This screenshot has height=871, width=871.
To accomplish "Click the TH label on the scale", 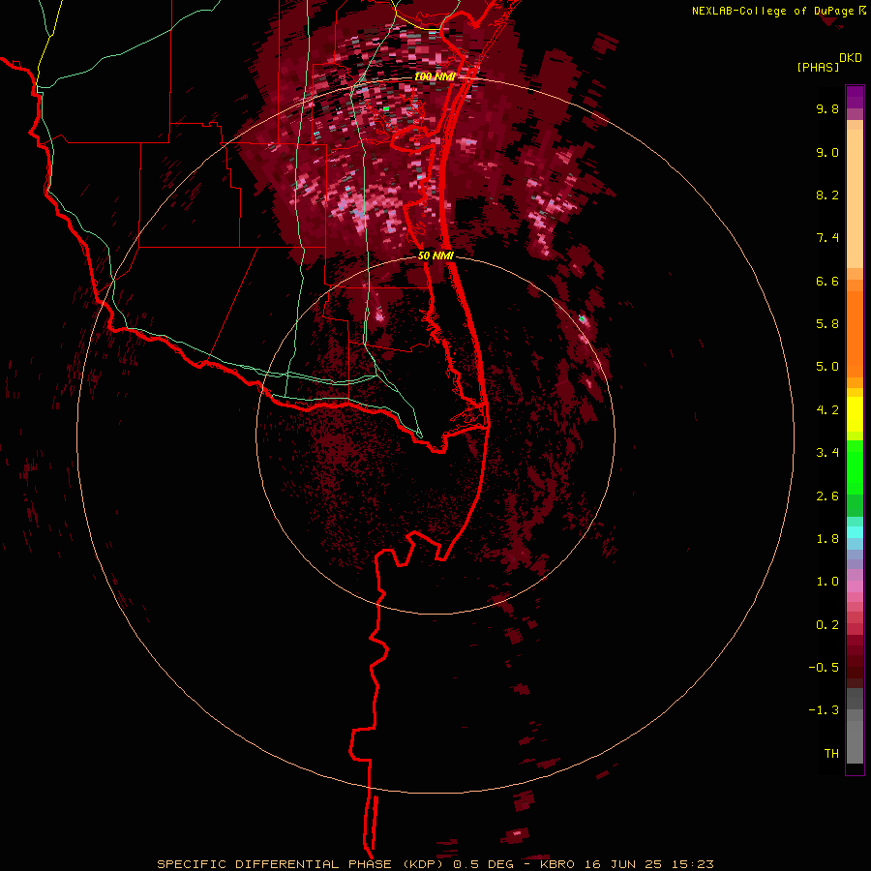I will click(x=831, y=754).
